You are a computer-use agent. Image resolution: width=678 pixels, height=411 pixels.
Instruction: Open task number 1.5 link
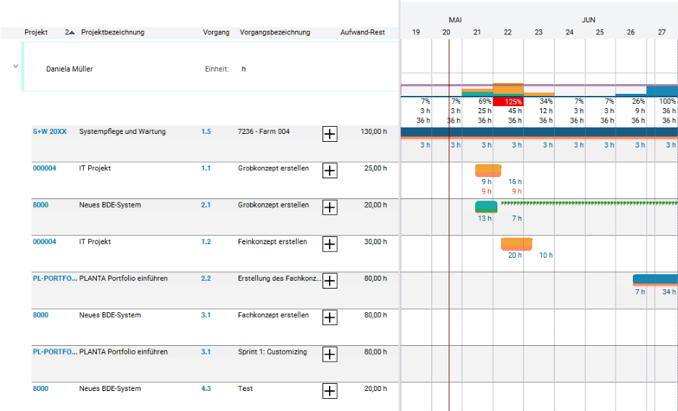click(x=206, y=131)
